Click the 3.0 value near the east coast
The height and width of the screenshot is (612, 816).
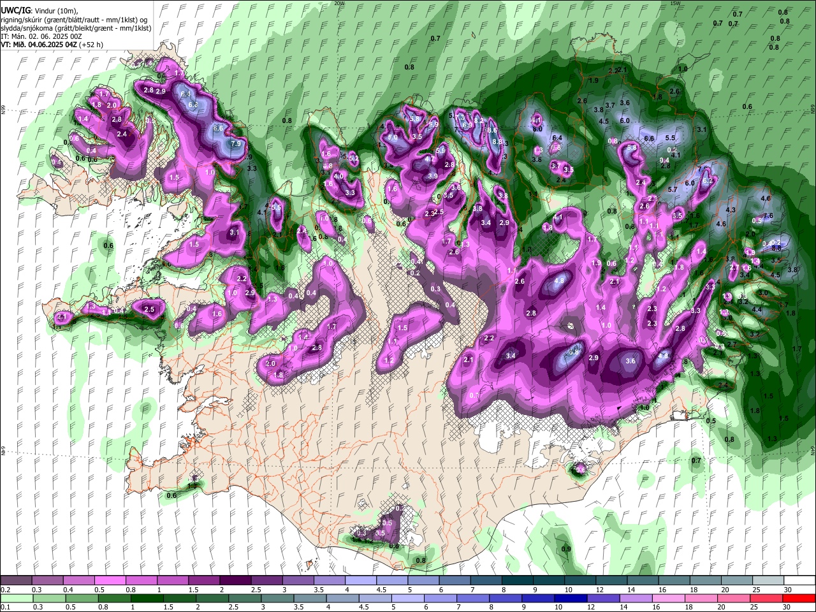click(x=762, y=293)
